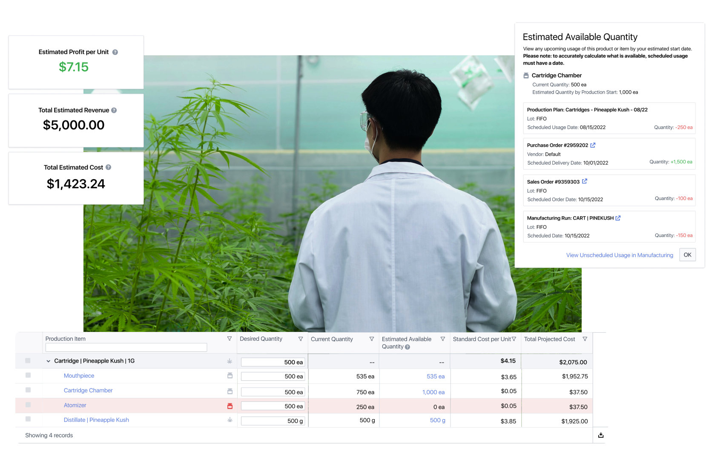Viewport: 706px width, 457px height.
Task: Click the Atomizer 250 ea current quantity
Action: (365, 407)
